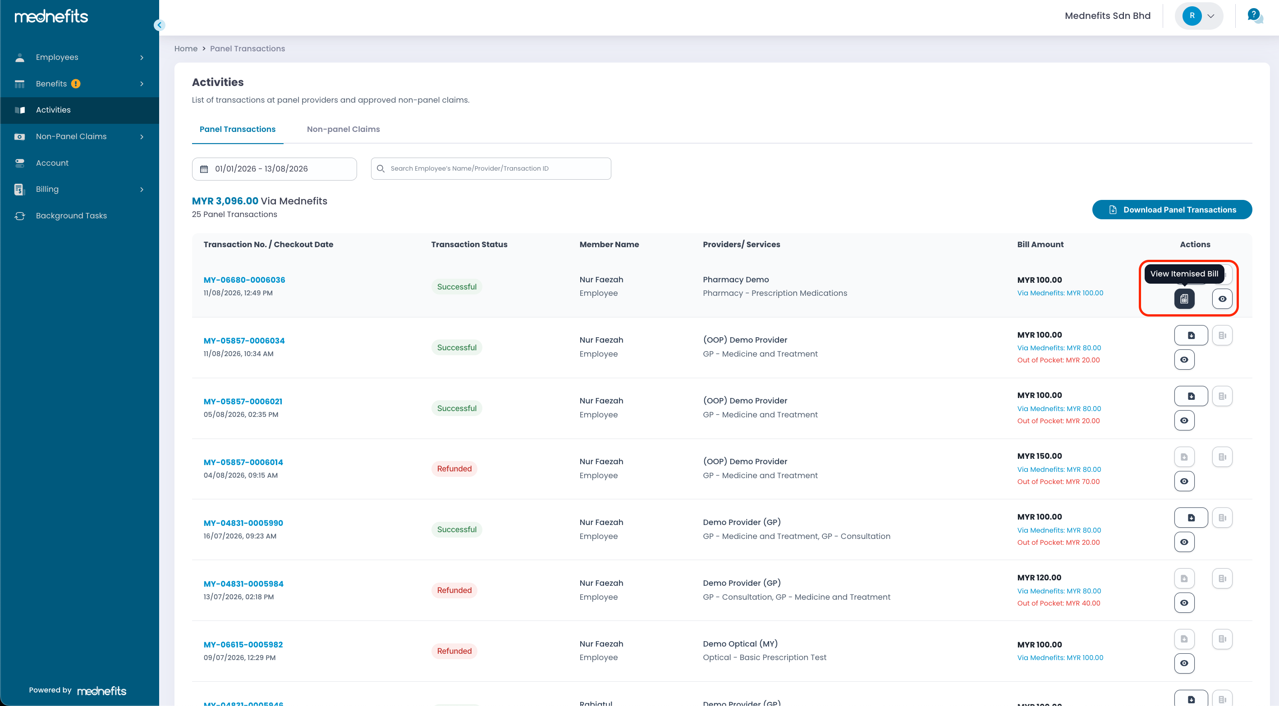Click the calendar icon in date range field

[x=204, y=169]
